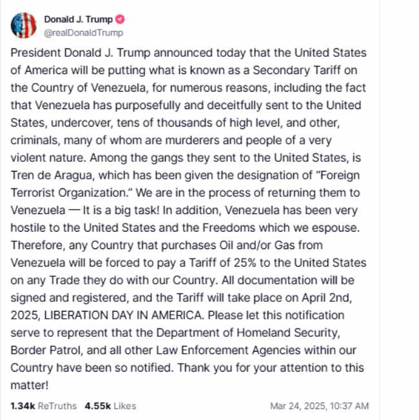The width and height of the screenshot is (419, 420).
Task: Click the final word 'matter!'
Action: 30,385
